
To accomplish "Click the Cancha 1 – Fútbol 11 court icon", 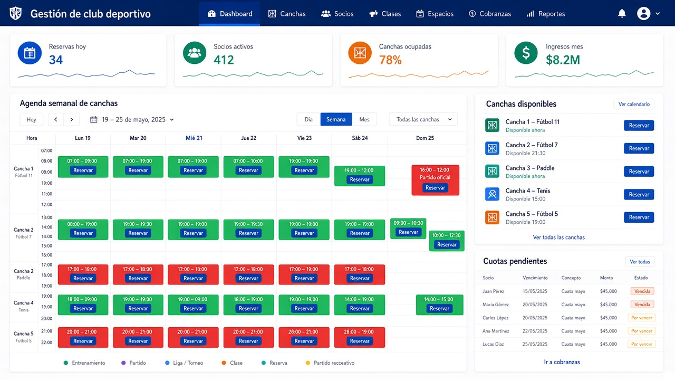I will tap(492, 125).
